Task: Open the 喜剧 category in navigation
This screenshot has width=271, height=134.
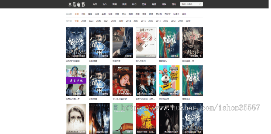Action: [x=114, y=5]
